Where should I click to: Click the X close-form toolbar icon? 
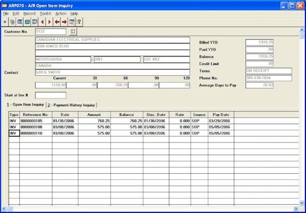click(5, 22)
